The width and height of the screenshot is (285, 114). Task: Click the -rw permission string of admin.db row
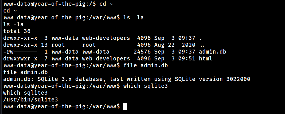pyautogui.click(x=20, y=52)
